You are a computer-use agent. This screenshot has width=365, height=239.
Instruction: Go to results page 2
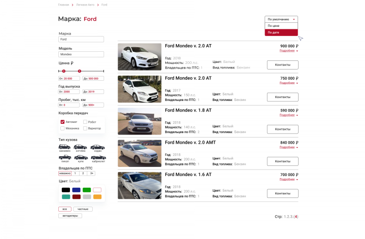[x=288, y=217]
